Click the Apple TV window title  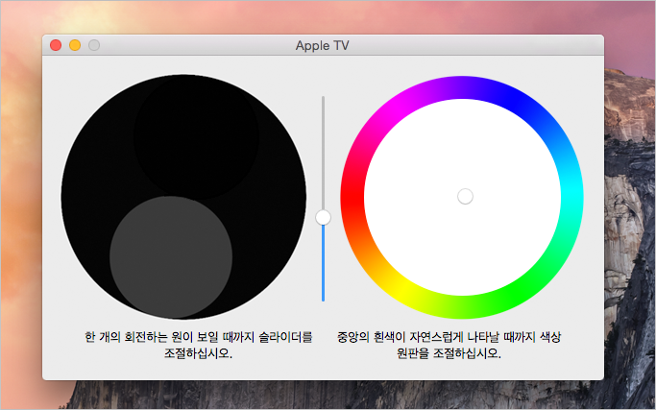point(322,45)
